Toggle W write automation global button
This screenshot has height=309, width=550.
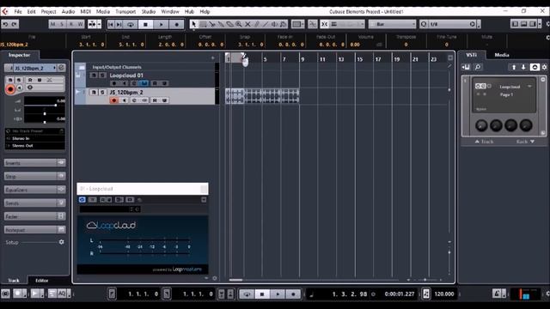(80, 24)
